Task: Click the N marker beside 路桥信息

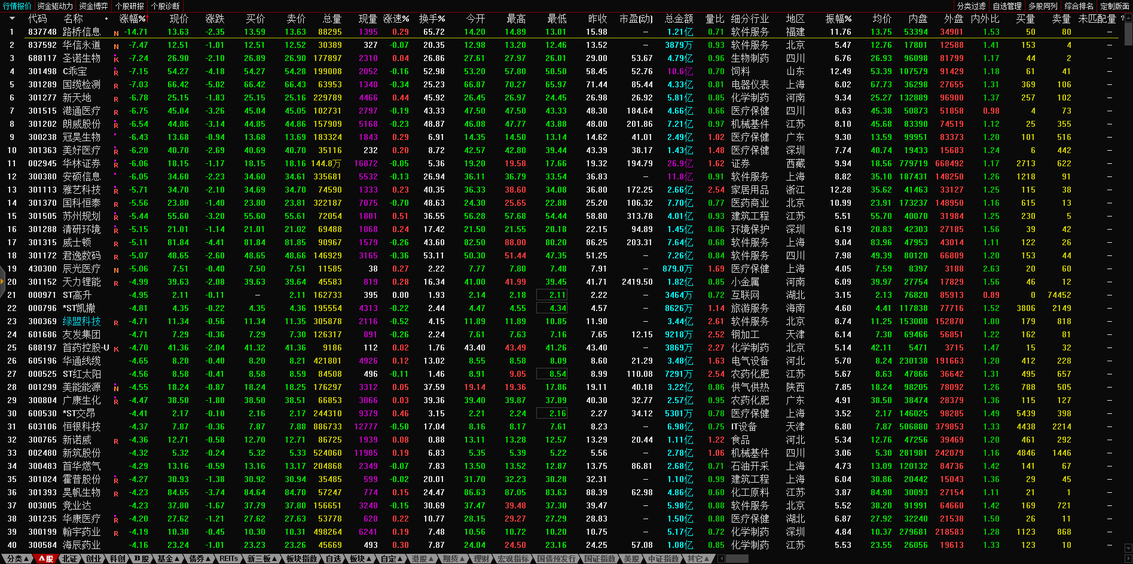Action: [116, 33]
